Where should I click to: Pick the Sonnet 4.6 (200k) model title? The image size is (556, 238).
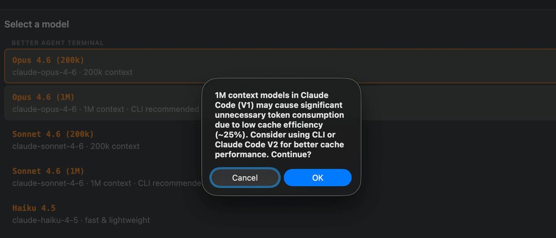coord(53,134)
